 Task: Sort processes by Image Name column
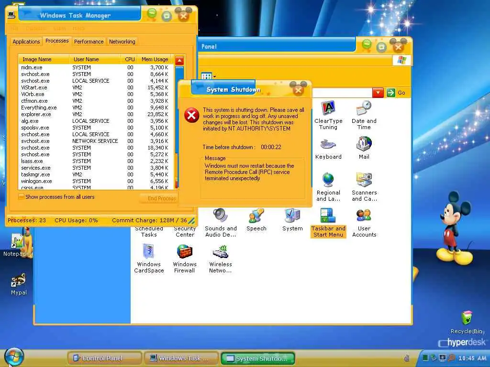pos(44,59)
